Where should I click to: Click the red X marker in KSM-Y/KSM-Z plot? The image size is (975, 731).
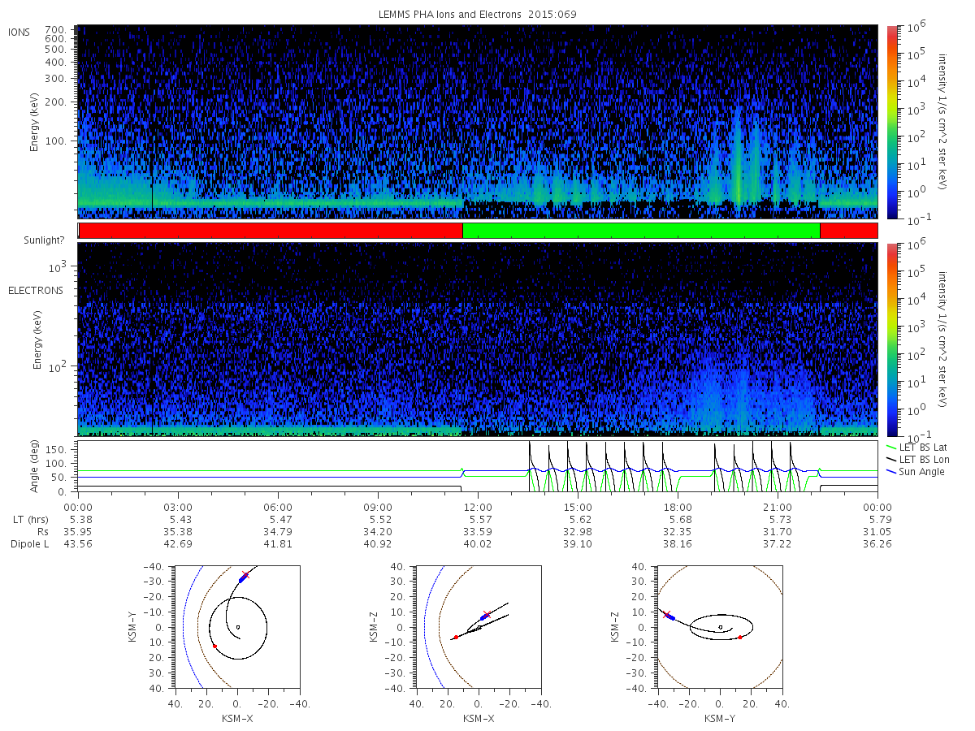tap(666, 615)
